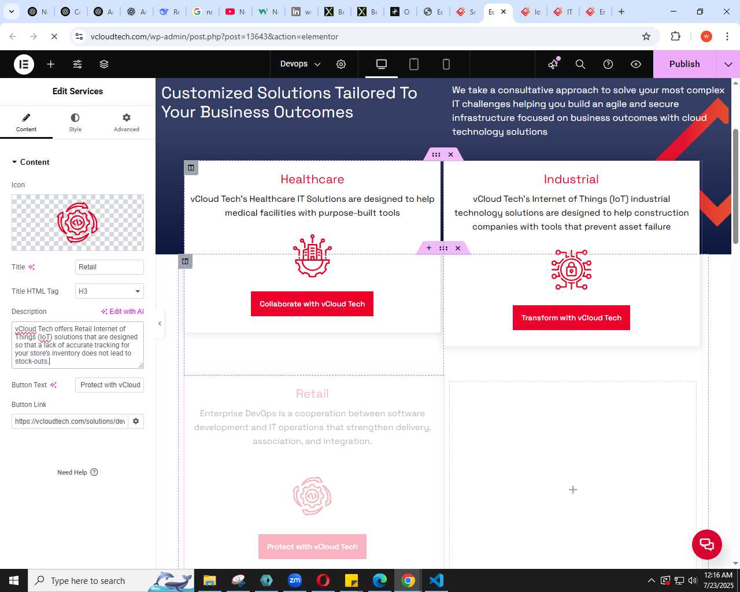740x592 pixels.
Task: Click upper container drag handle
Action: coord(436,154)
